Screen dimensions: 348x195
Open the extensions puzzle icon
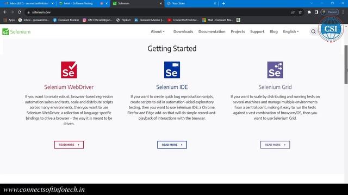(x=309, y=12)
